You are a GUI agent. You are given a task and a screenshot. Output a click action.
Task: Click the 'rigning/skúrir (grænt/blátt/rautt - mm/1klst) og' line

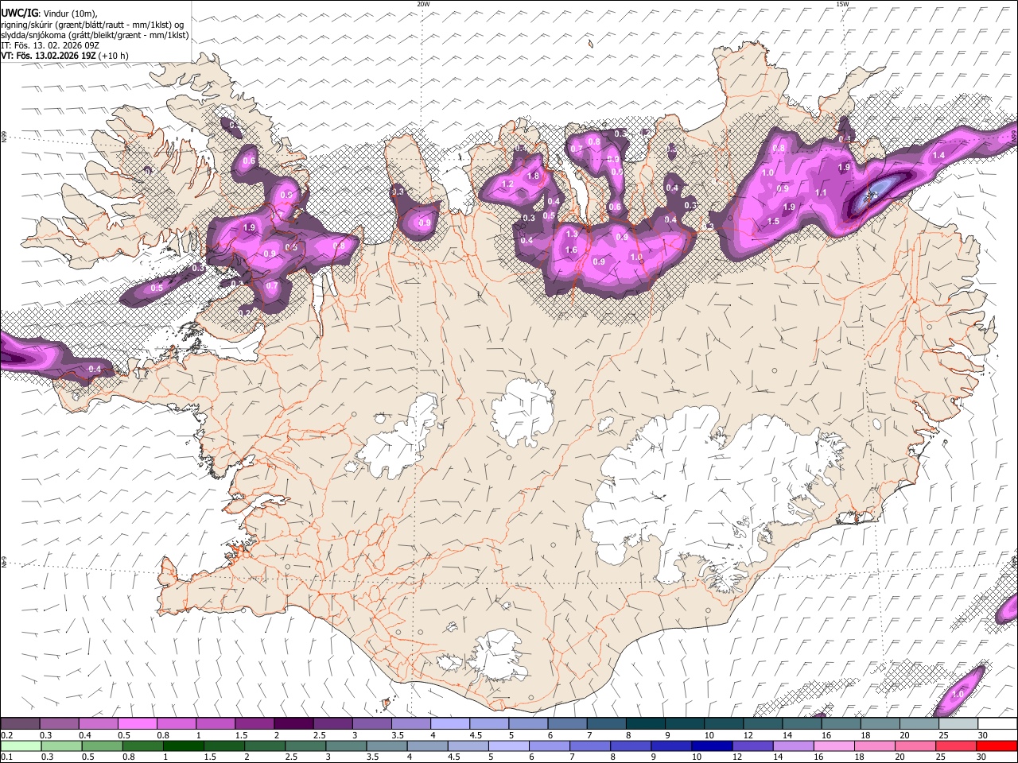tap(92, 25)
